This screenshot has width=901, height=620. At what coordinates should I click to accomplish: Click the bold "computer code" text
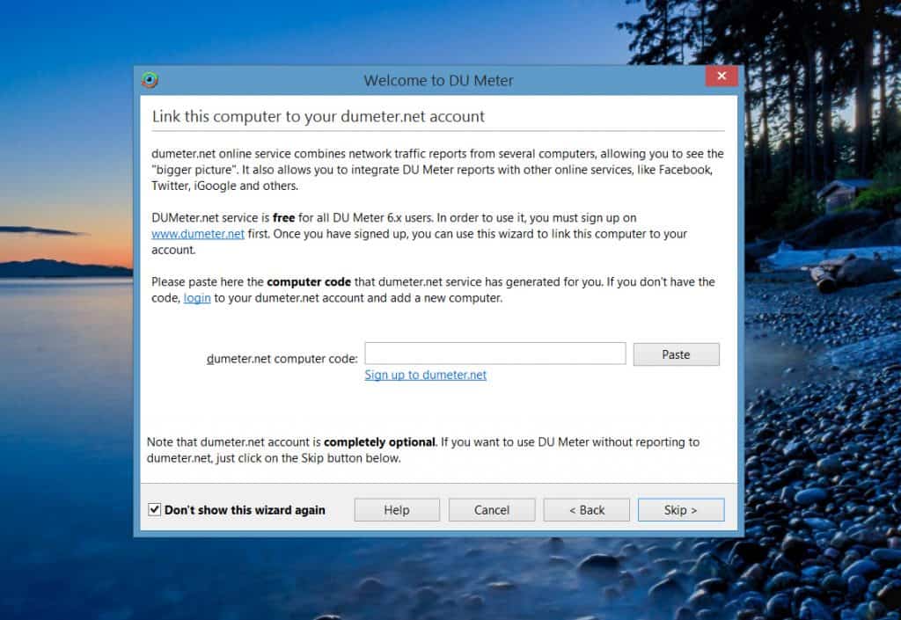[x=309, y=282]
